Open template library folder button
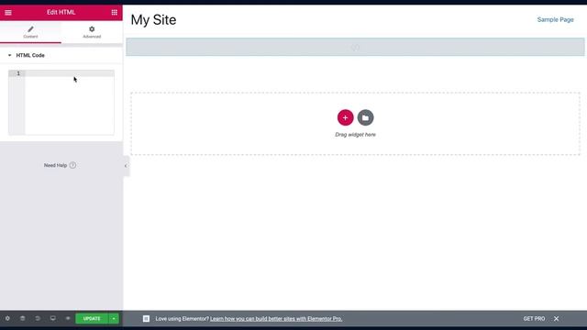Viewport: 587px width, 330px height. tap(365, 117)
